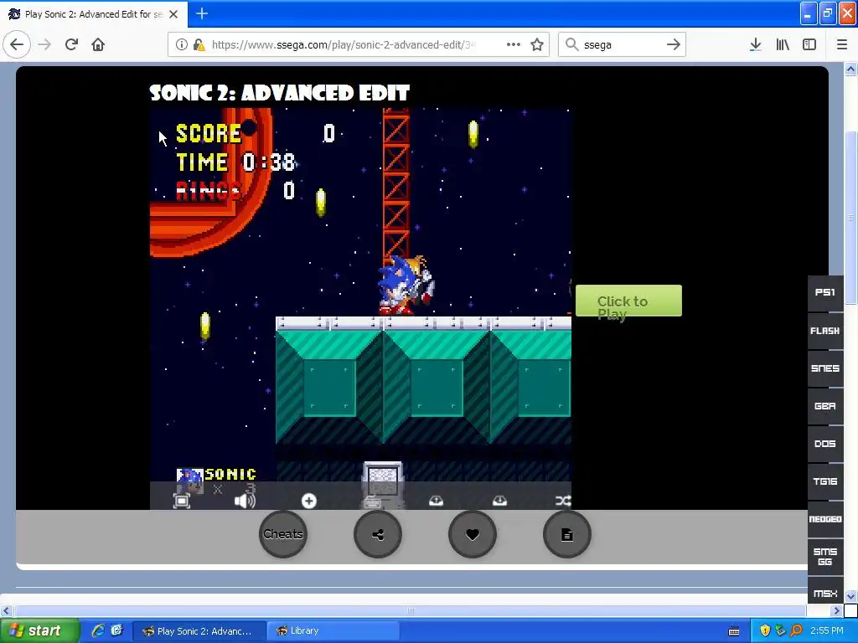Viewport: 858px width, 643px height.
Task: Open the Cheats round button
Action: (x=283, y=534)
